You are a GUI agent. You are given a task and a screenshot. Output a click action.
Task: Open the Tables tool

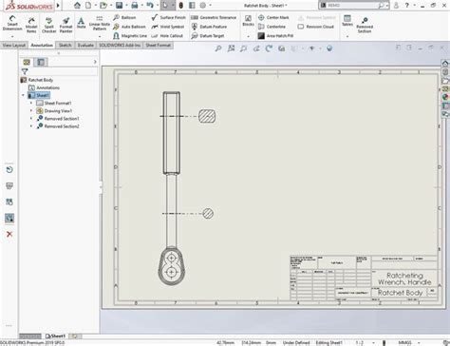coord(347,21)
